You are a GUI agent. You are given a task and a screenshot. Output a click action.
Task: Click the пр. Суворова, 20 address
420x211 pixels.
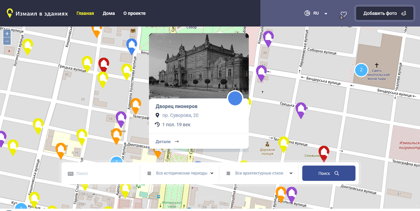point(180,115)
